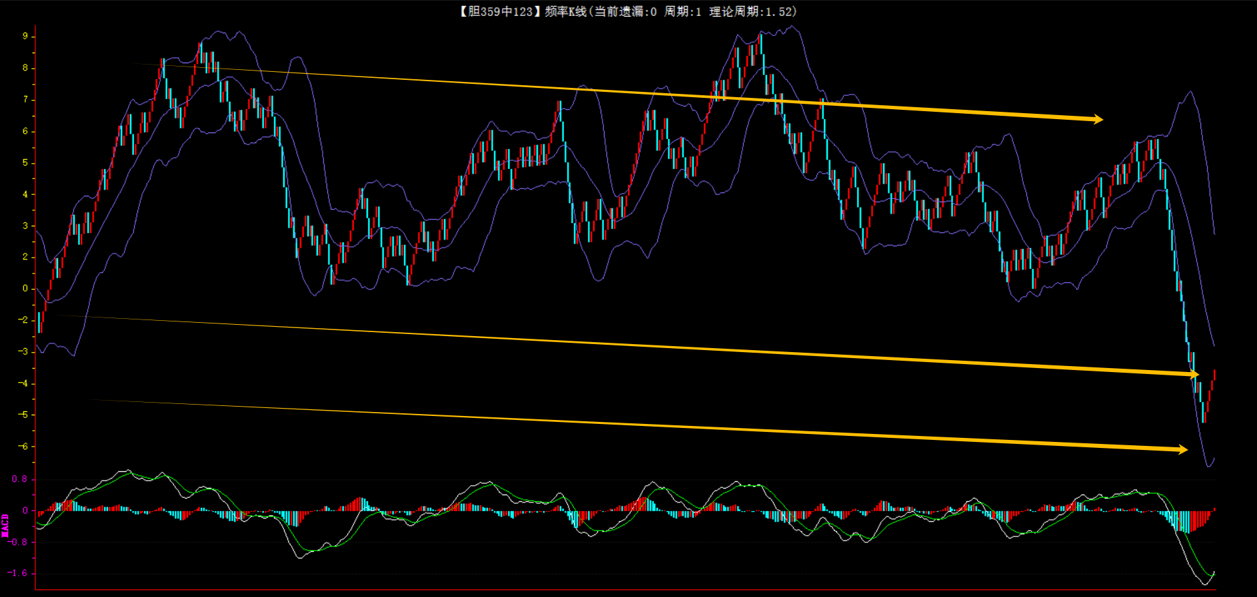This screenshot has width=1257, height=597.
Task: Click the 理论周期:1.52 text in title
Action: coord(752,11)
